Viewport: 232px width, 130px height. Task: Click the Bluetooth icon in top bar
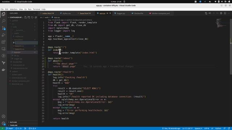click(x=200, y=1)
